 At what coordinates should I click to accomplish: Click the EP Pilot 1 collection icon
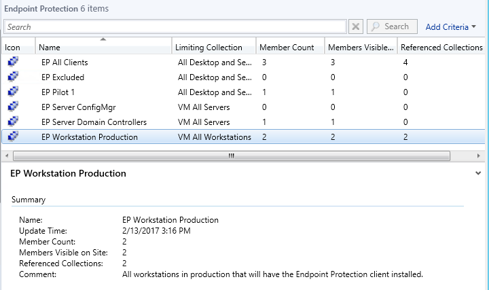[13, 92]
